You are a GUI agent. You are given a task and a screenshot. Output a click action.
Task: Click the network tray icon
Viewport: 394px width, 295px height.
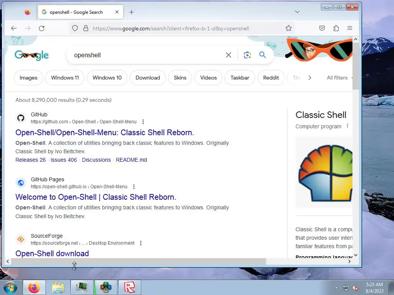click(x=346, y=288)
